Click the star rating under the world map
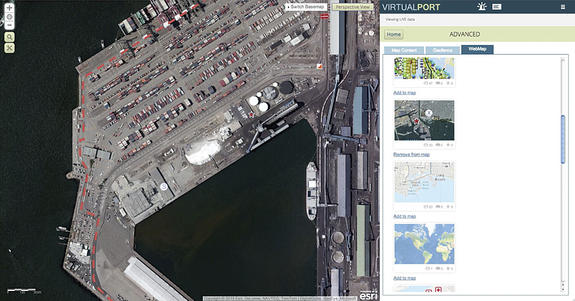Viewport: 575px width, 301px height. [x=448, y=269]
